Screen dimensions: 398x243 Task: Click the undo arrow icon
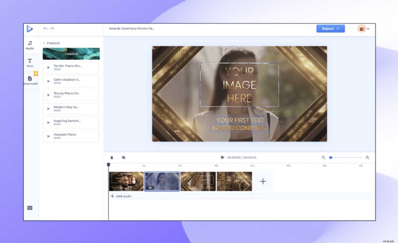click(45, 29)
